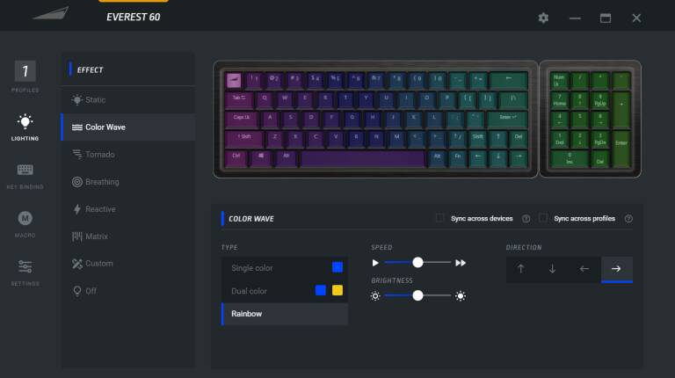Open Settings in the left sidebar
675x378 pixels.
tap(25, 273)
